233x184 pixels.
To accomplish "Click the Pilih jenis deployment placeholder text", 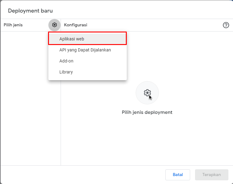I will click(147, 112).
